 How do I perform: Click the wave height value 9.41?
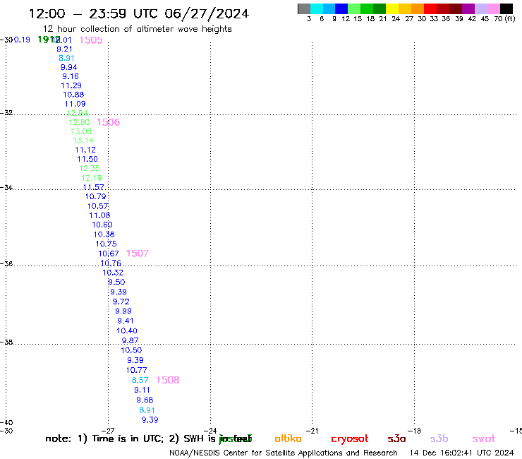125,321
